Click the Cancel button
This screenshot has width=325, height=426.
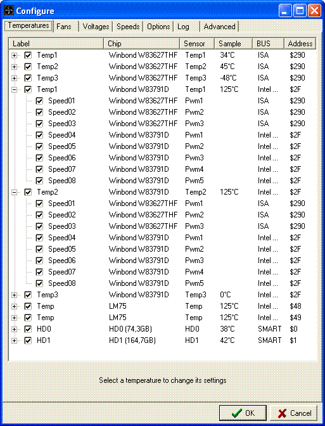coord(293,413)
